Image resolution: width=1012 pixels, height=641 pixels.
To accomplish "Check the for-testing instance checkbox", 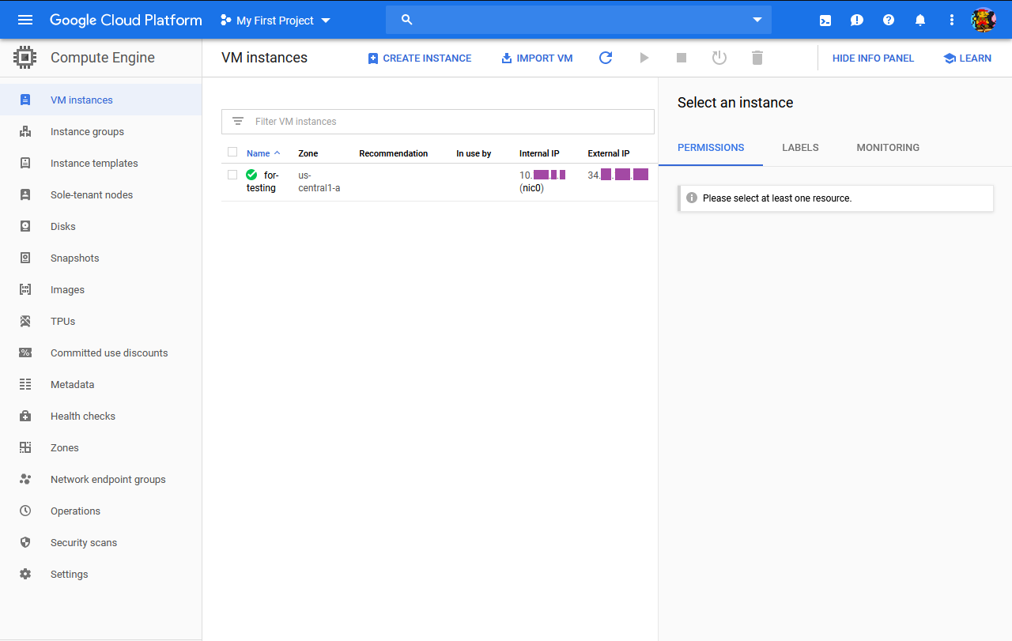I will click(232, 175).
